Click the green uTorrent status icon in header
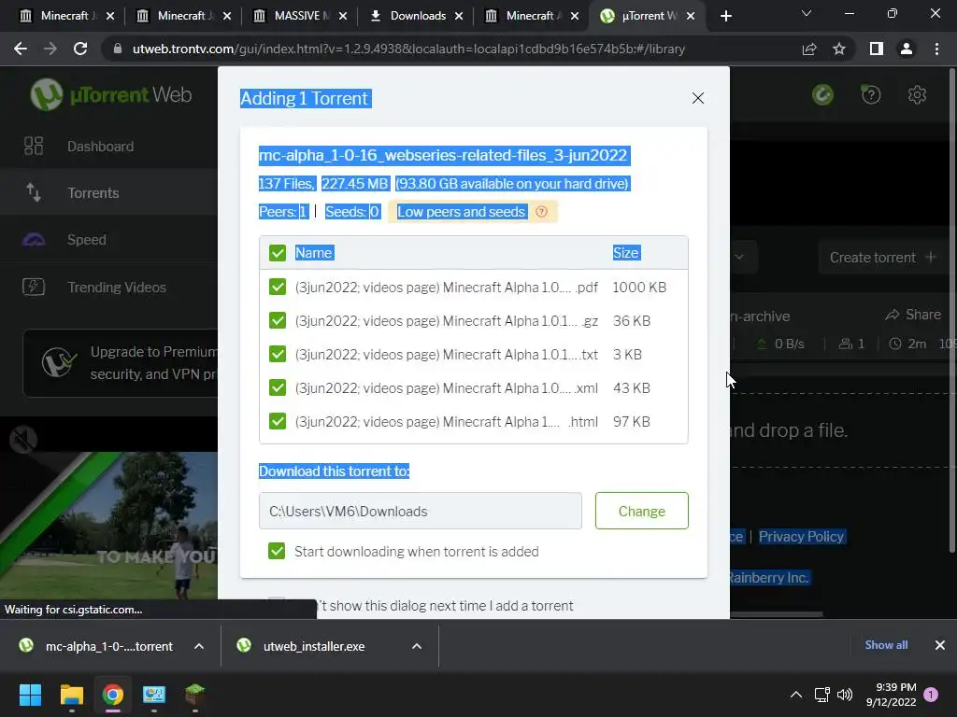The image size is (957, 717). (x=822, y=95)
